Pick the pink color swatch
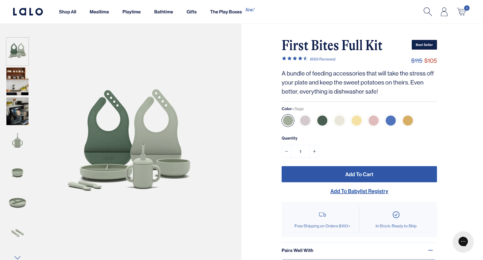This screenshot has height=260, width=483. pyautogui.click(x=373, y=121)
